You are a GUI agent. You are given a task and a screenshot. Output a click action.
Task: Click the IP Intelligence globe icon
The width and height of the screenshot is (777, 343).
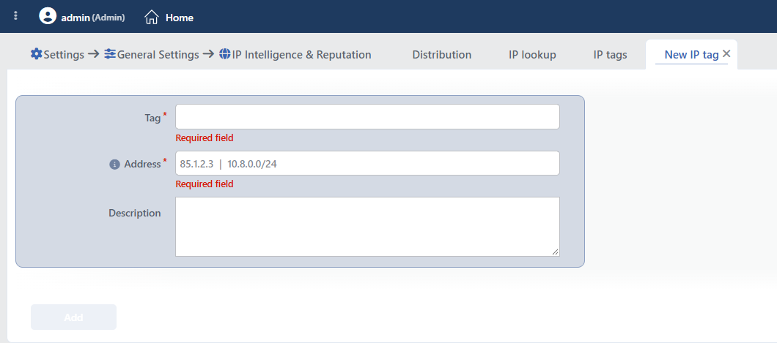[x=225, y=54]
